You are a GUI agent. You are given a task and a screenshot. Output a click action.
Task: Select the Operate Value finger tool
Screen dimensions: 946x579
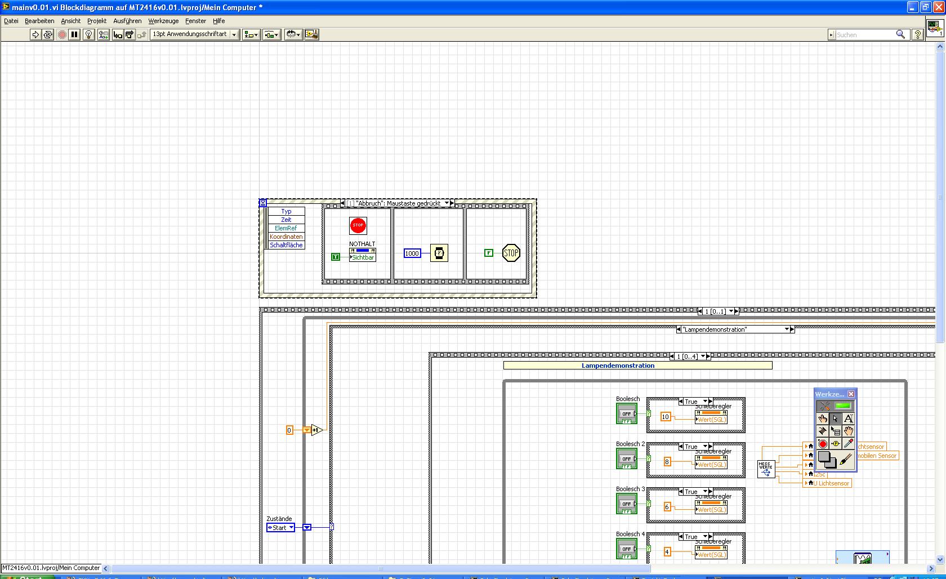[823, 418]
